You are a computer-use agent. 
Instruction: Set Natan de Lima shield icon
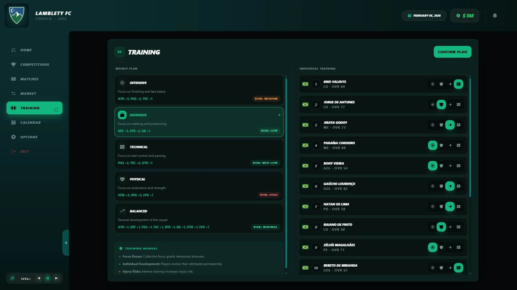[x=441, y=206]
